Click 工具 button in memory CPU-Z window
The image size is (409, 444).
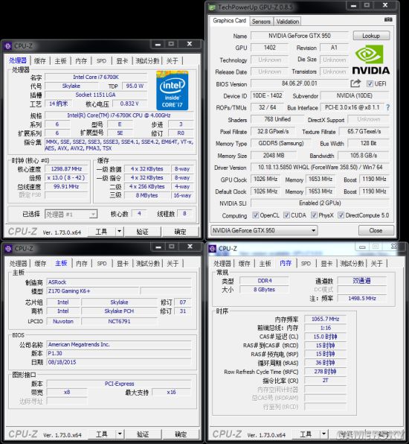click(306, 434)
